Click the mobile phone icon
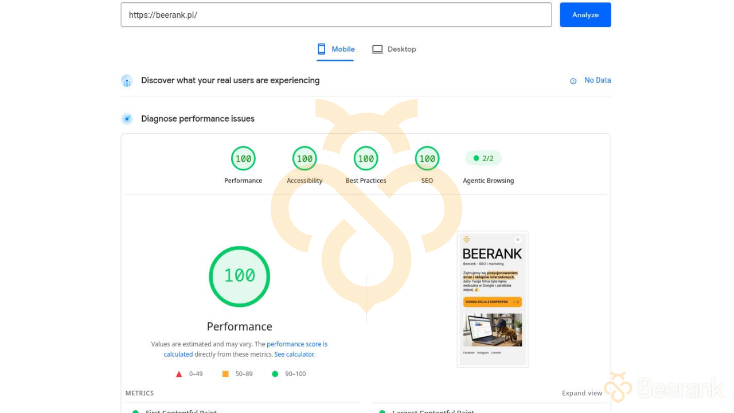Image resolution: width=734 pixels, height=413 pixels. click(322, 49)
